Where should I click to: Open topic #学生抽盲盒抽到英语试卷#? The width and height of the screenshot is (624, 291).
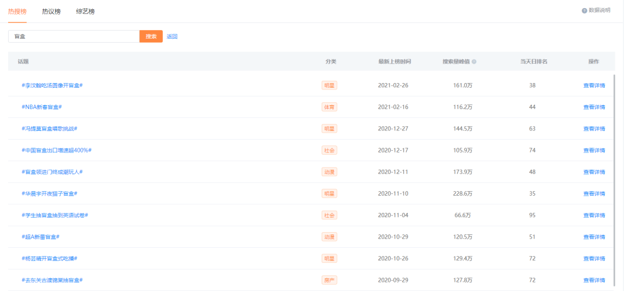click(55, 215)
